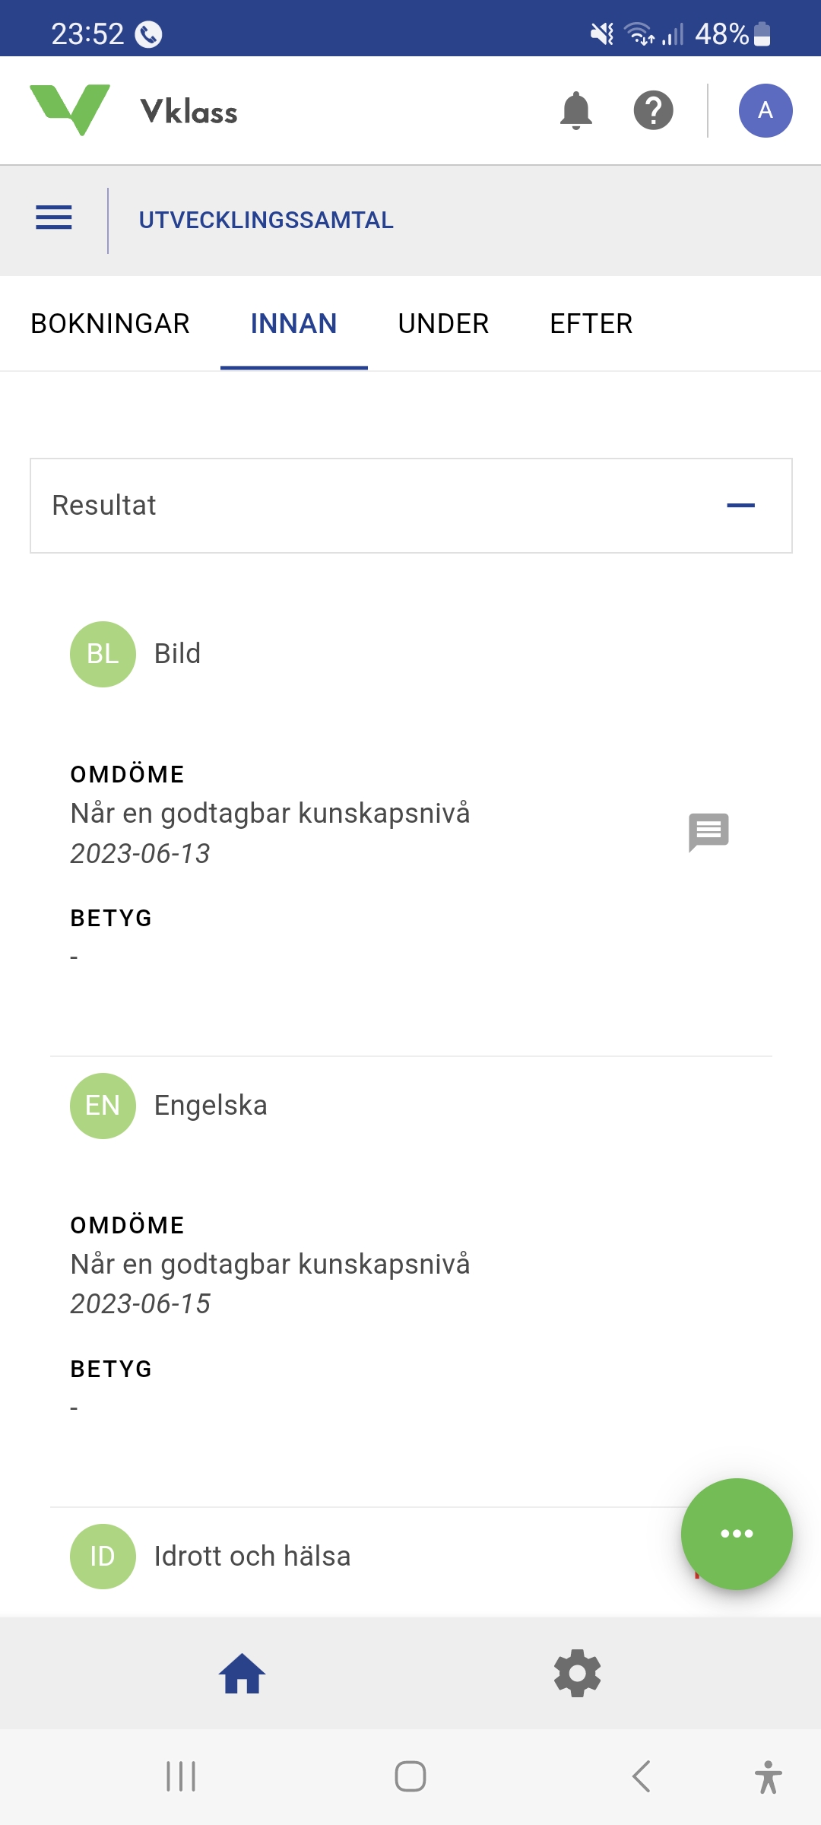Screen dimensions: 821x1825
Task: Open the Idrott och hälsa subject
Action: (252, 1557)
